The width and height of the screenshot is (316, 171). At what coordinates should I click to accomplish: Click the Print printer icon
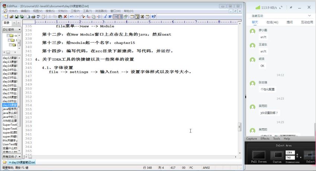coord(33,17)
